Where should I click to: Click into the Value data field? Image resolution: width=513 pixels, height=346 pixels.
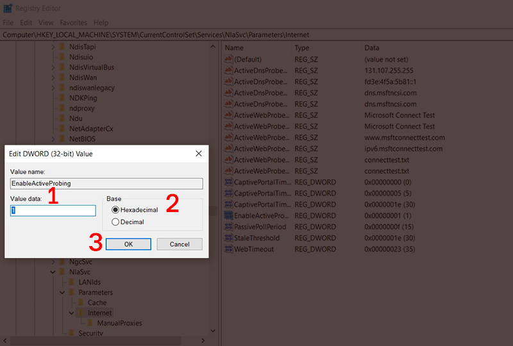[x=53, y=210]
